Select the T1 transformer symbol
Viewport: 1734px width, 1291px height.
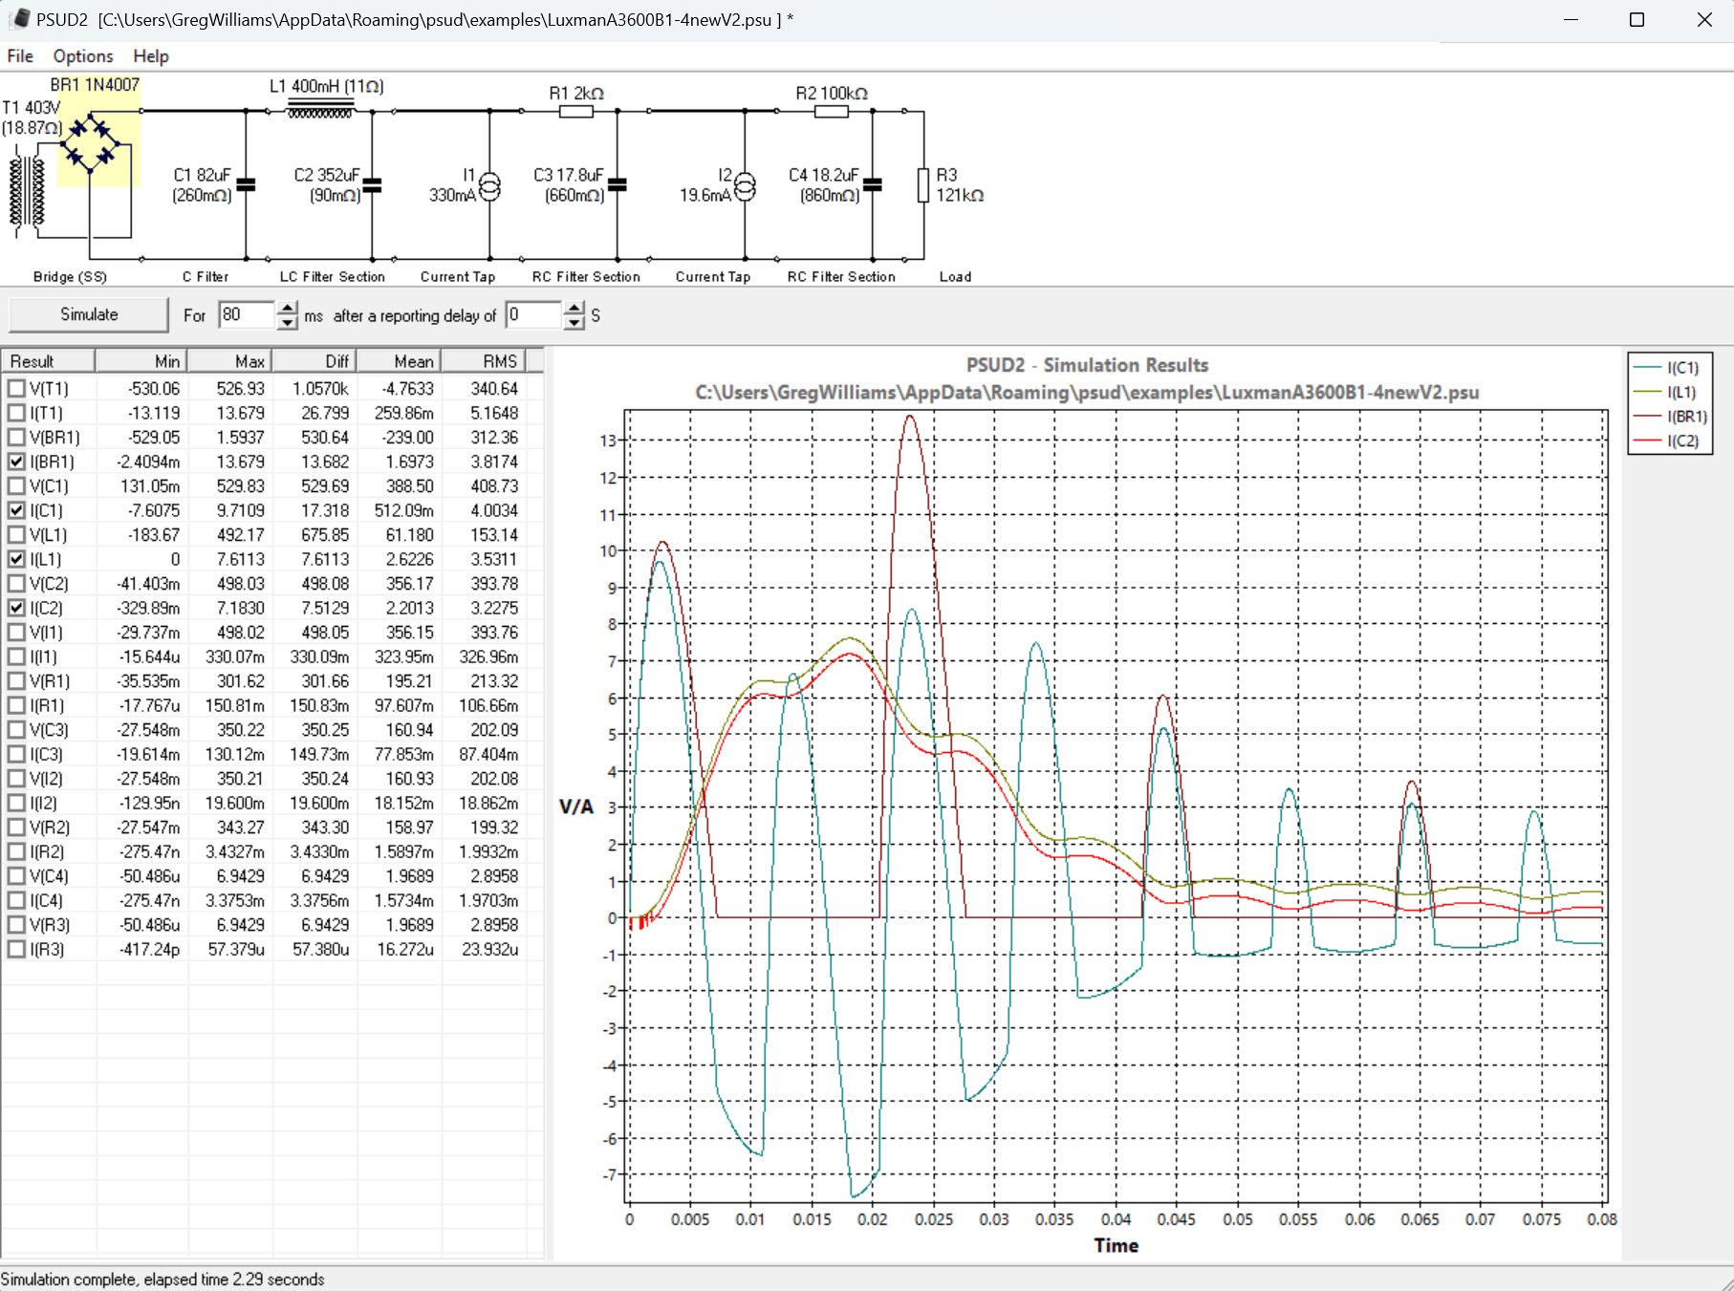pos(26,191)
